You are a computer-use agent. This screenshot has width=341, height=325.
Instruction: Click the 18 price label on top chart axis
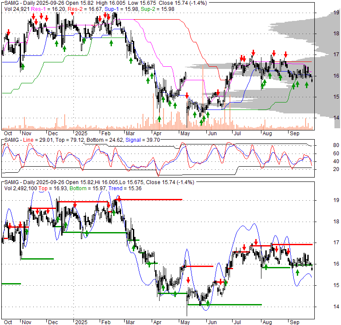(x=336, y=34)
